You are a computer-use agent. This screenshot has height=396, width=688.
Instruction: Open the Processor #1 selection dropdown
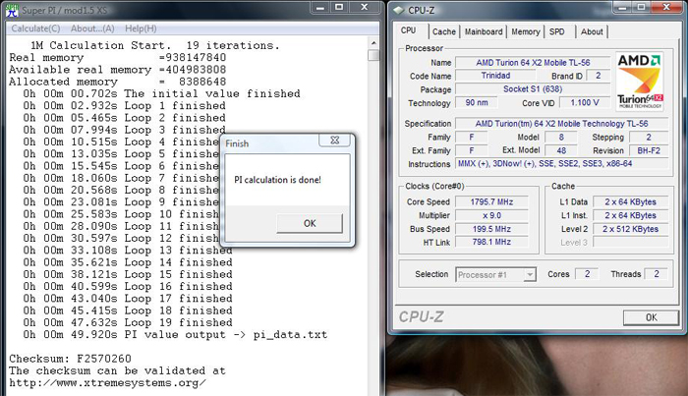[x=495, y=275]
